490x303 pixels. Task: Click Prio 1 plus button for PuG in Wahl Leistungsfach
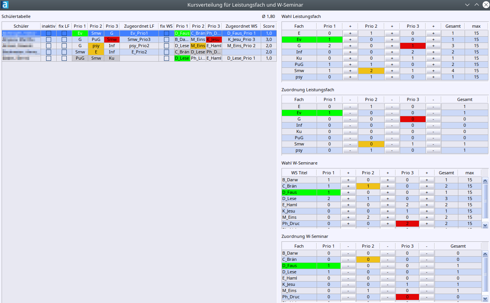[350, 65]
